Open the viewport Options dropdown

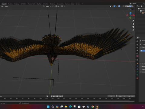[x=132, y=9]
